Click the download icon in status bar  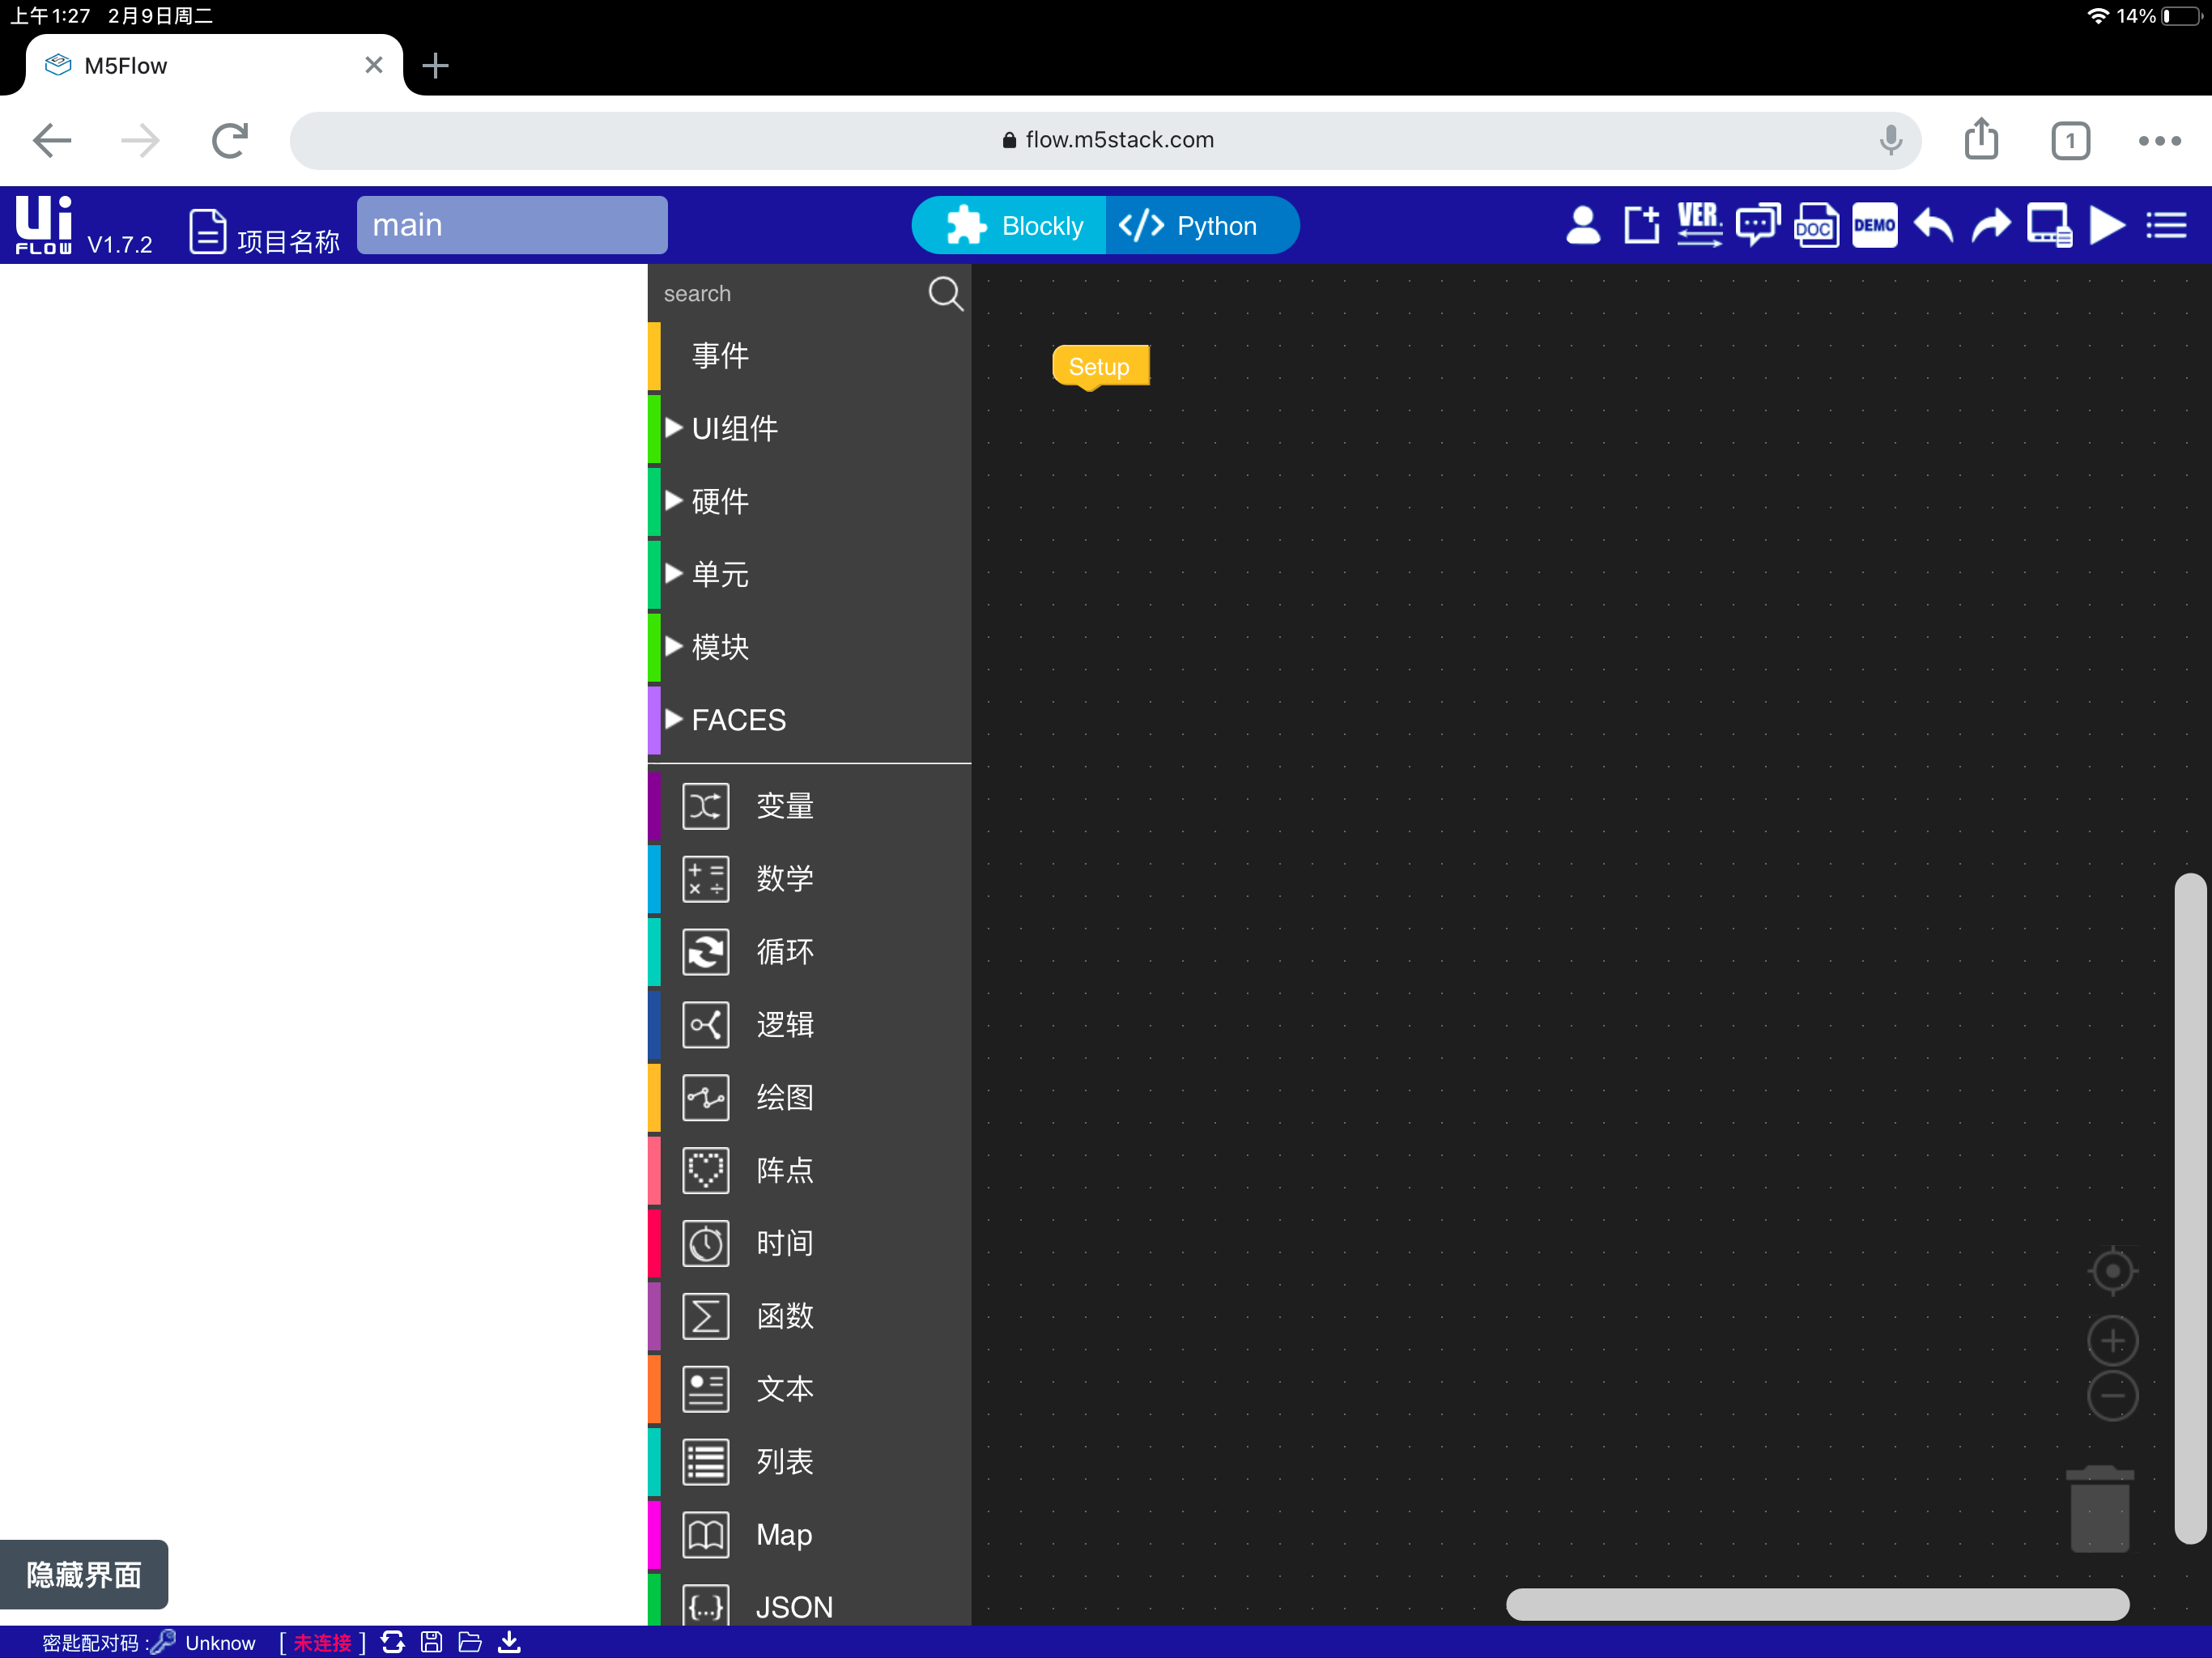509,1642
